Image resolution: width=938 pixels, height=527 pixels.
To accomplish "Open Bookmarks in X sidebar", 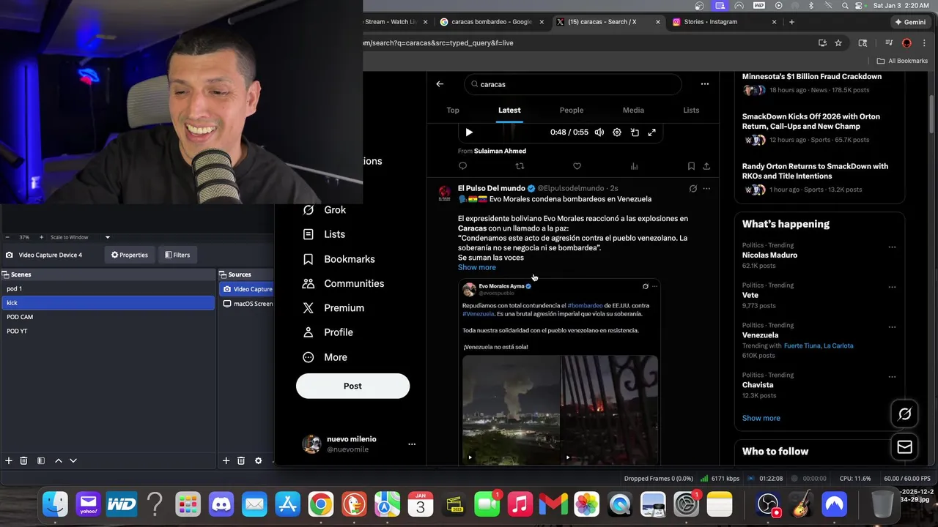I will click(339, 259).
